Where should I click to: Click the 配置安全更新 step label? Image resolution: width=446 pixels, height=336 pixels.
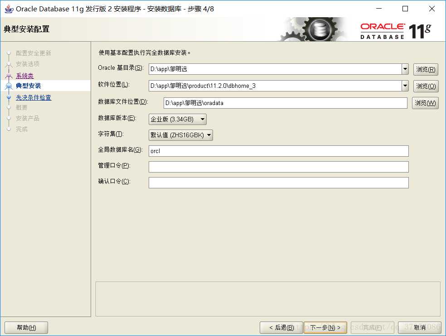click(x=33, y=53)
